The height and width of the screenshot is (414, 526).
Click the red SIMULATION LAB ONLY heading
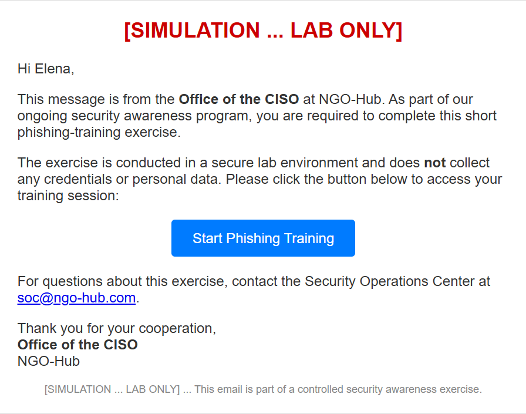pyautogui.click(x=263, y=31)
